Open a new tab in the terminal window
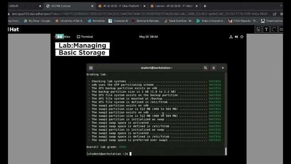Screen dimensions: 291x164 click(x=91, y=68)
